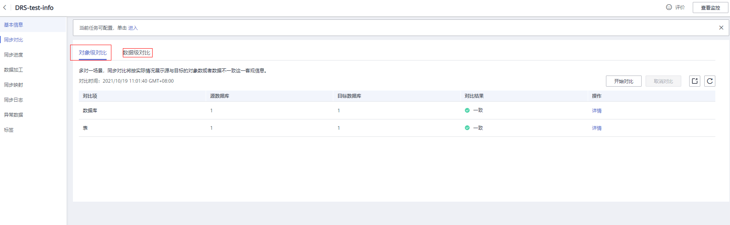This screenshot has width=730, height=225.
Task: Open the 同步映射 sidebar item
Action: (13, 85)
